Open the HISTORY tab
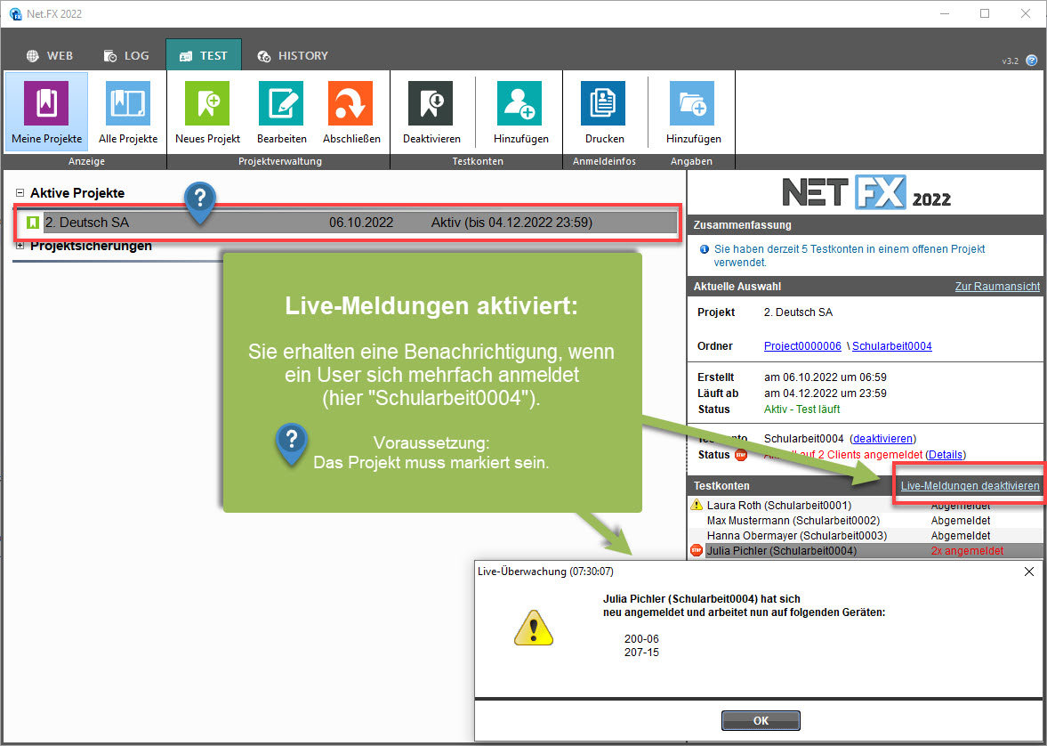The height and width of the screenshot is (746, 1047). [x=293, y=56]
